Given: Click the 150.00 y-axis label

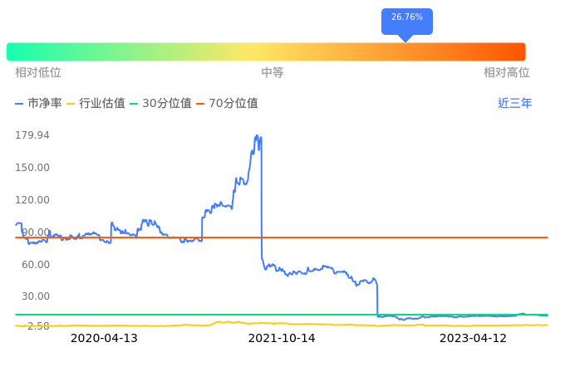Looking at the screenshot, I should tap(32, 168).
